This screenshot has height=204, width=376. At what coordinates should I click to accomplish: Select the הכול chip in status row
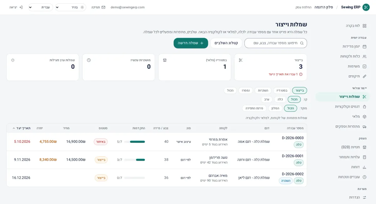pyautogui.click(x=230, y=90)
